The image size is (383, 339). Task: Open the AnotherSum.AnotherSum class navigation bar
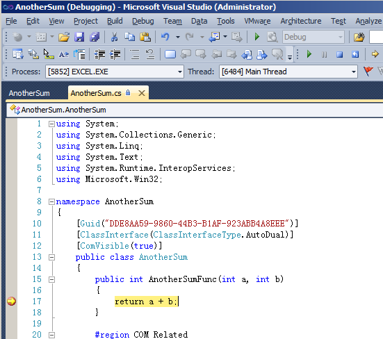point(195,110)
